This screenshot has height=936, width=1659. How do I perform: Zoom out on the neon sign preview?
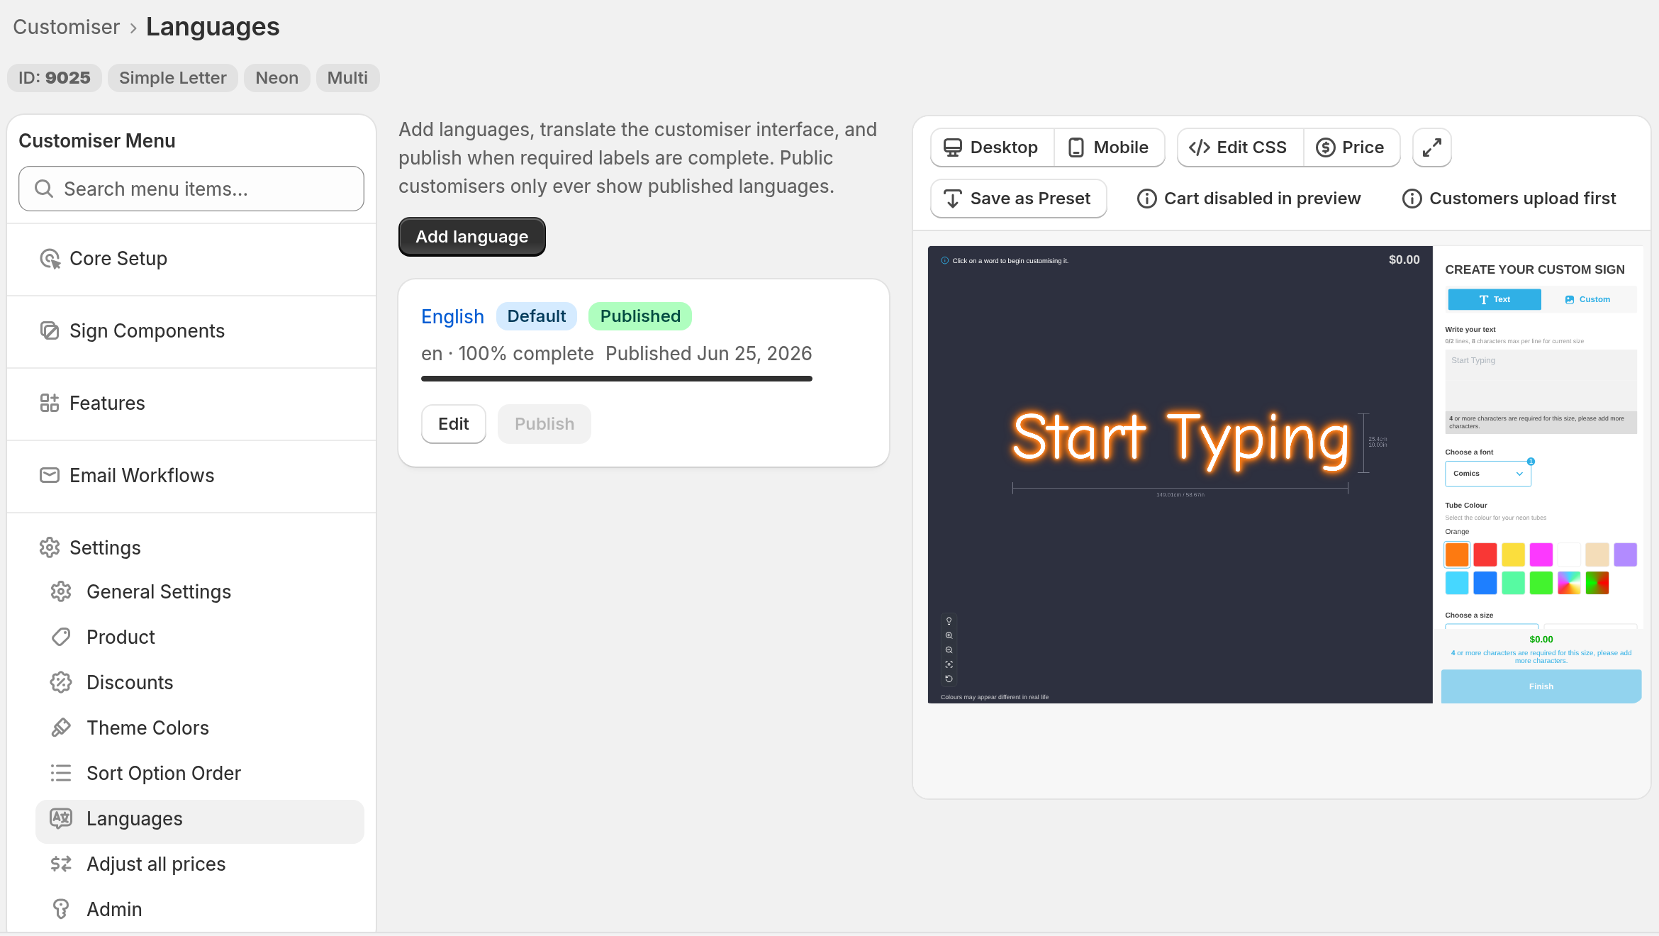pyautogui.click(x=949, y=650)
